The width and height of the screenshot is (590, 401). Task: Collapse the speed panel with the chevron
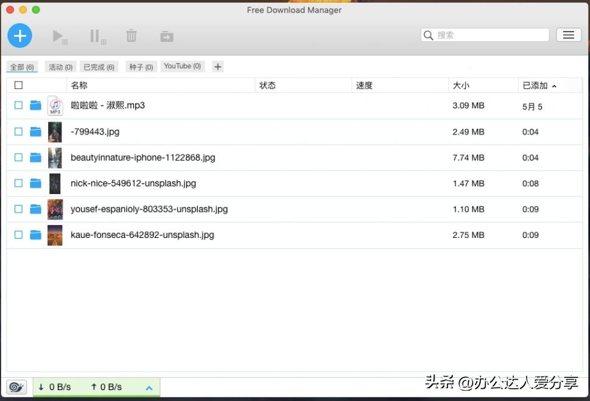pyautogui.click(x=149, y=387)
